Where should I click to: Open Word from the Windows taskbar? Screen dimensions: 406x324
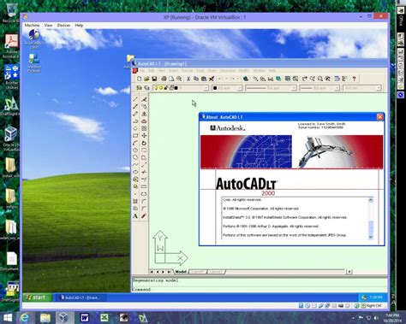pos(85,317)
